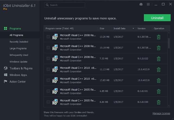Focus the Search input field
This screenshot has height=120, width=174.
tap(65, 5)
